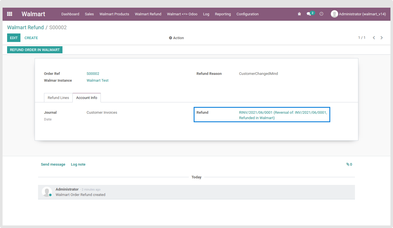Click the Date field label
This screenshot has width=393, height=228.
click(48, 119)
